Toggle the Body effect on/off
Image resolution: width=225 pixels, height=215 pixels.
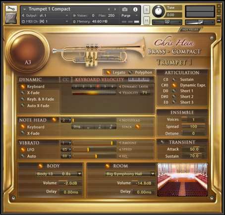(40, 166)
